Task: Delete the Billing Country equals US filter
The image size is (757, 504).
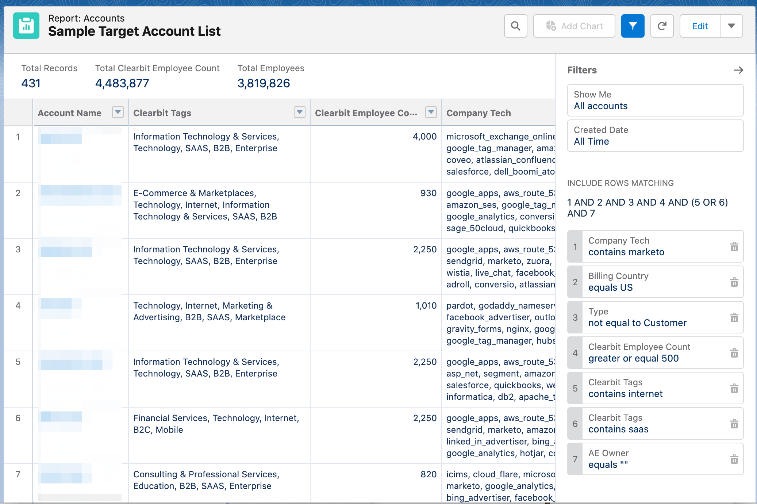Action: pyautogui.click(x=734, y=282)
